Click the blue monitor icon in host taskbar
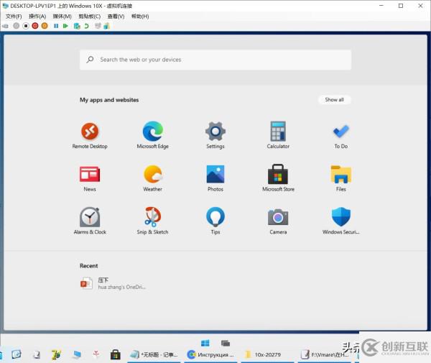 [x=77, y=355]
